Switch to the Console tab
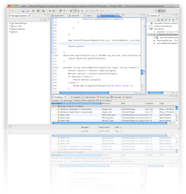 (116, 97)
